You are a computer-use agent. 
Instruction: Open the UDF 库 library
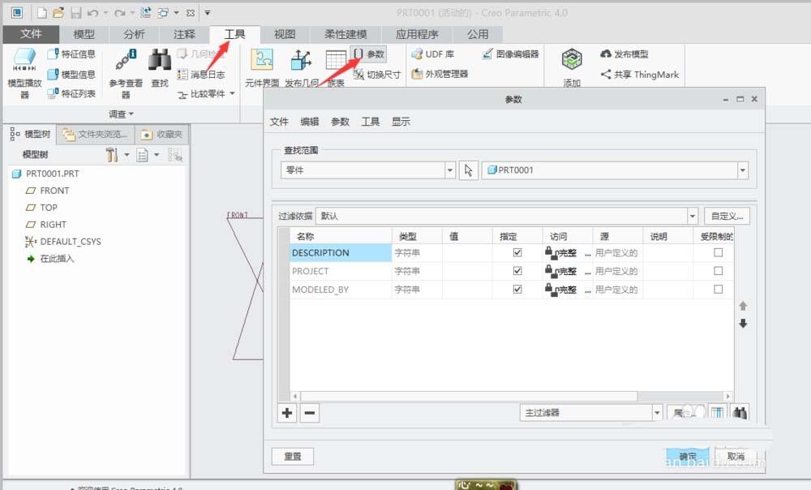(x=433, y=54)
